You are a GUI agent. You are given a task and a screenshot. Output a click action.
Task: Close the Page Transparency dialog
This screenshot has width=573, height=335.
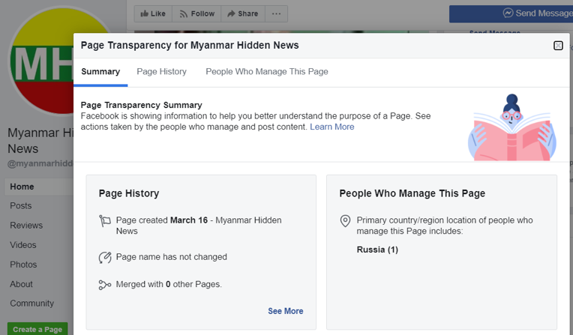click(x=558, y=46)
